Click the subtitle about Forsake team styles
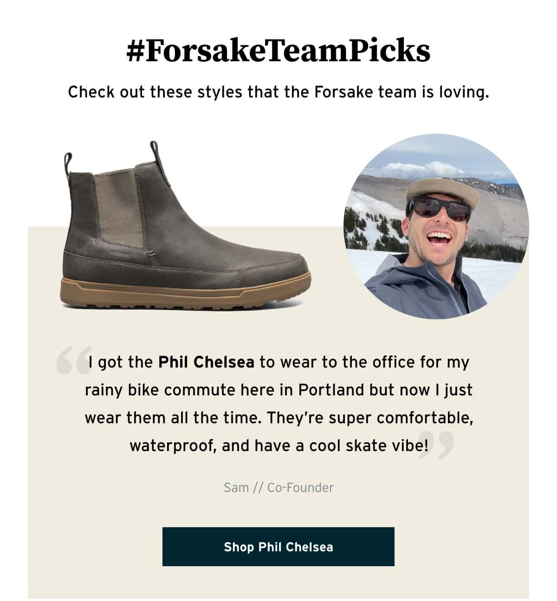 click(278, 92)
